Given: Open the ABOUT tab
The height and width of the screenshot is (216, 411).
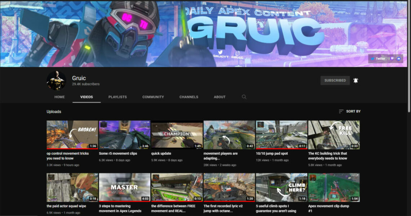Looking at the screenshot, I should point(219,97).
